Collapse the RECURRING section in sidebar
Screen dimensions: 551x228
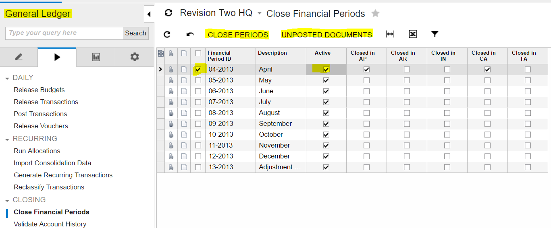point(7,139)
